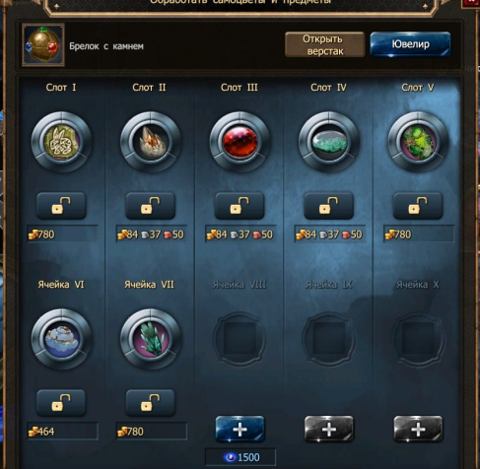Image resolution: width=480 pixels, height=469 pixels.
Task: Select the cloud shell gem in Ячейка VI
Action: 61,339
